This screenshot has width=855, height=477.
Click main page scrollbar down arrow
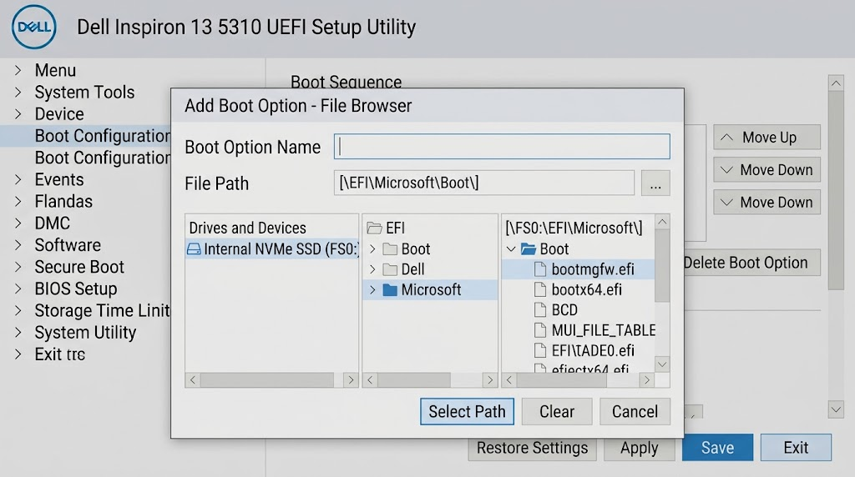click(836, 409)
